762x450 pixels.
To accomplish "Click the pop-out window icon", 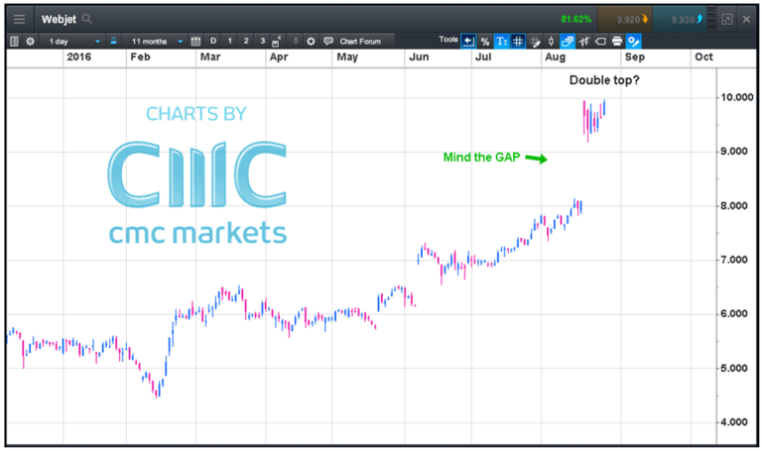I will [727, 20].
